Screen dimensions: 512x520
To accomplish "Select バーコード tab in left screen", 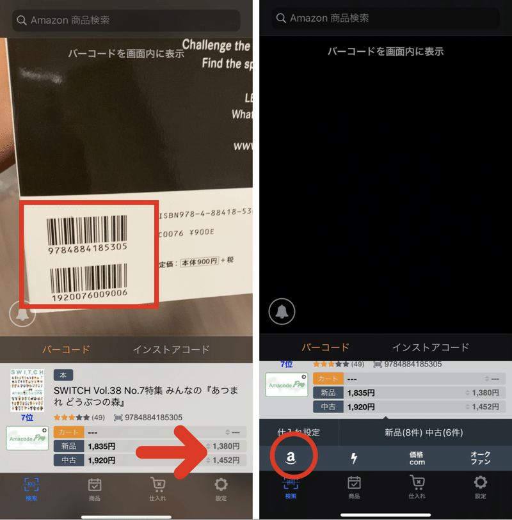I will coord(66,349).
